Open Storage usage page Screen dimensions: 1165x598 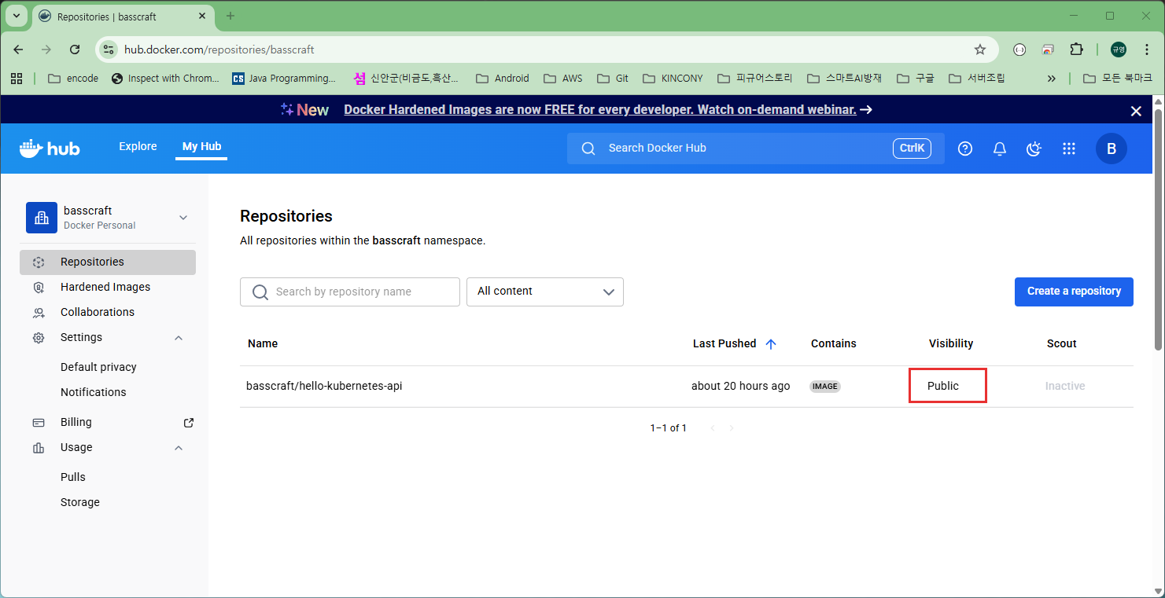click(x=80, y=503)
